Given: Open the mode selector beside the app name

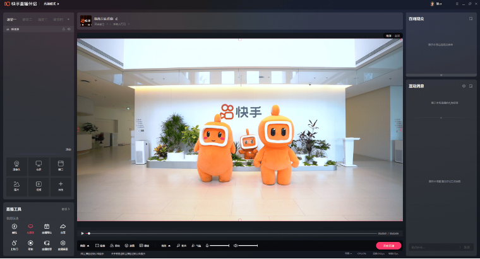Looking at the screenshot, I should (x=51, y=4).
